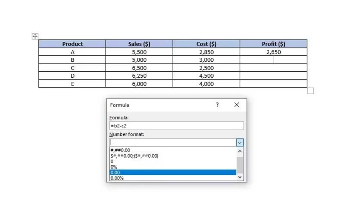Pick the 0.00% format option

coord(173,178)
